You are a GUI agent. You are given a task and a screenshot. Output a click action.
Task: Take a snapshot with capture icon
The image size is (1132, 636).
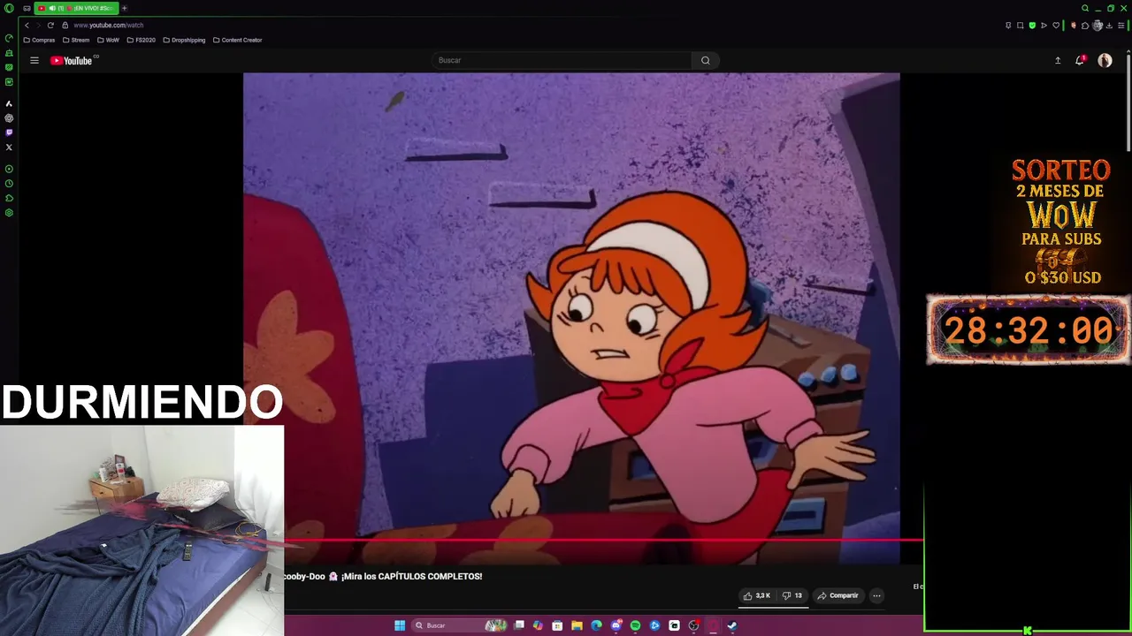tap(1020, 25)
